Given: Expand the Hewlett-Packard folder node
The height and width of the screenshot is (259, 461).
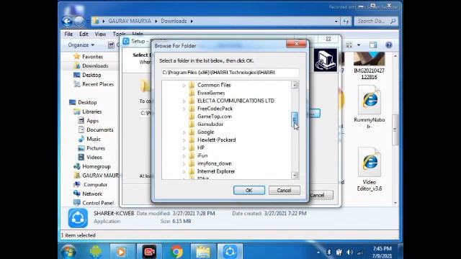Looking at the screenshot, I should (184, 140).
